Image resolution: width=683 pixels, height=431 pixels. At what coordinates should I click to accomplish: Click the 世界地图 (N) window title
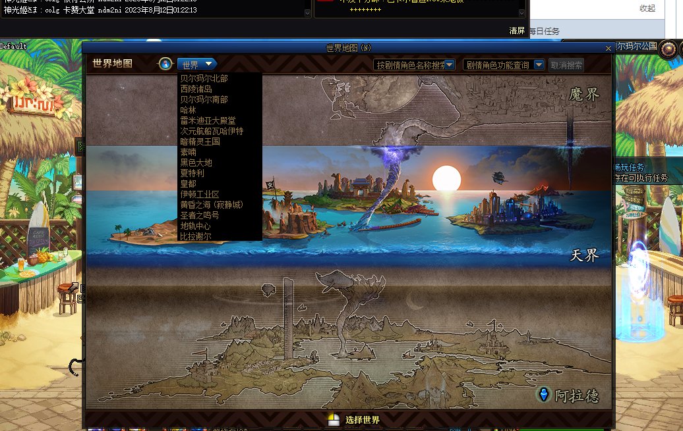click(349, 48)
